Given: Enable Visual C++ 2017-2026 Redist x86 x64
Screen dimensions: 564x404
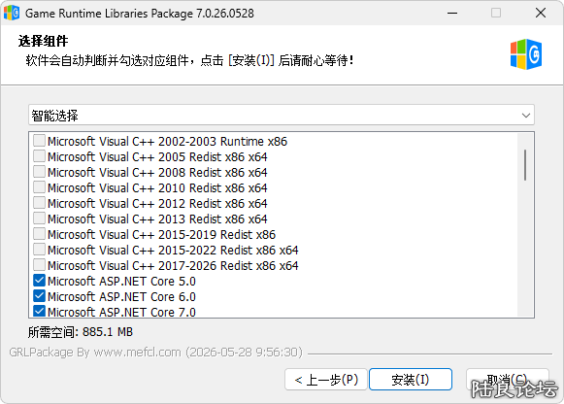Looking at the screenshot, I should (x=39, y=265).
